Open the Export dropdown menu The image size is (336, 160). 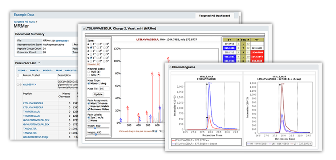(47, 70)
